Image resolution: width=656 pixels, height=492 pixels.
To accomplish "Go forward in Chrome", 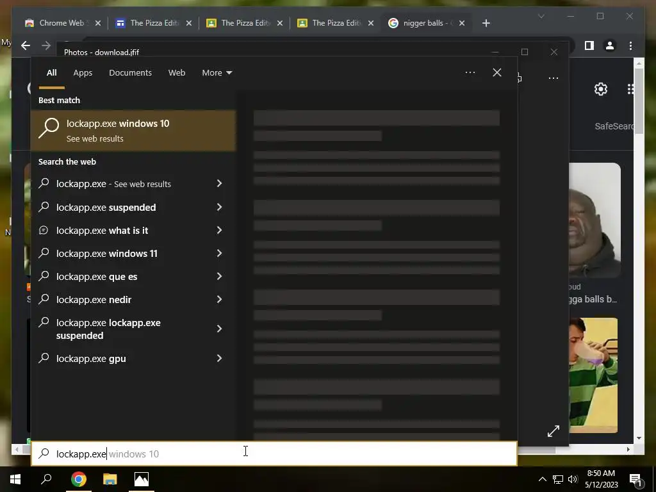I will click(46, 45).
